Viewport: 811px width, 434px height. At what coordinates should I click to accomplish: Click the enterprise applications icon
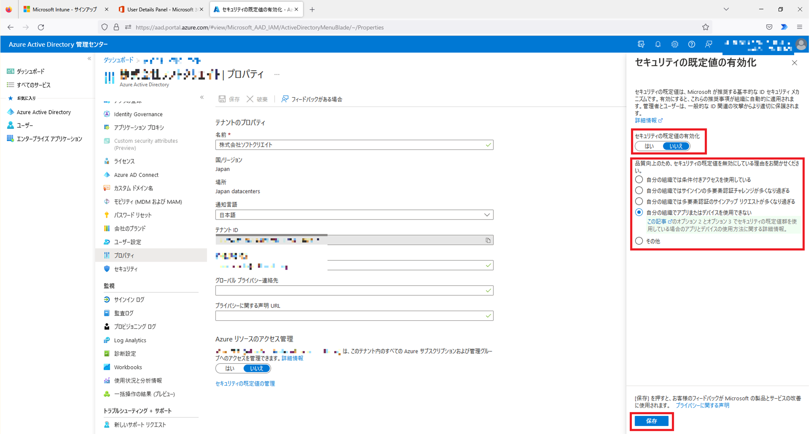pos(11,139)
